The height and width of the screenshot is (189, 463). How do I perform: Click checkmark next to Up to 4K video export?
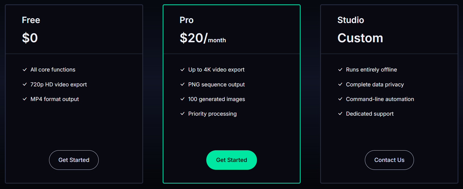(x=182, y=70)
